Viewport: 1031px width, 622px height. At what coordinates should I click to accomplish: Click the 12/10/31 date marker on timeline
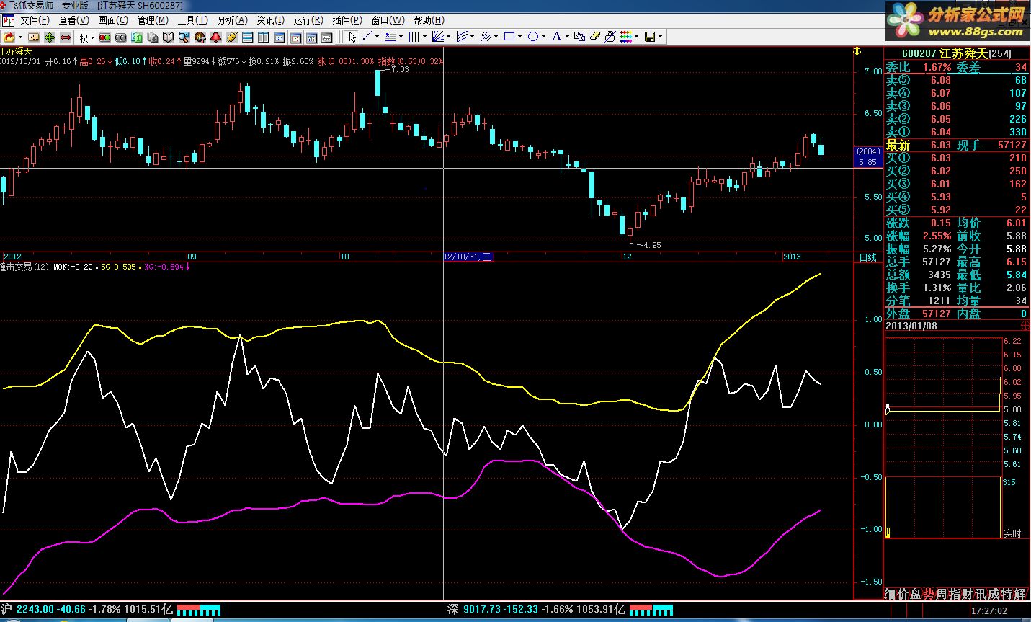(467, 257)
